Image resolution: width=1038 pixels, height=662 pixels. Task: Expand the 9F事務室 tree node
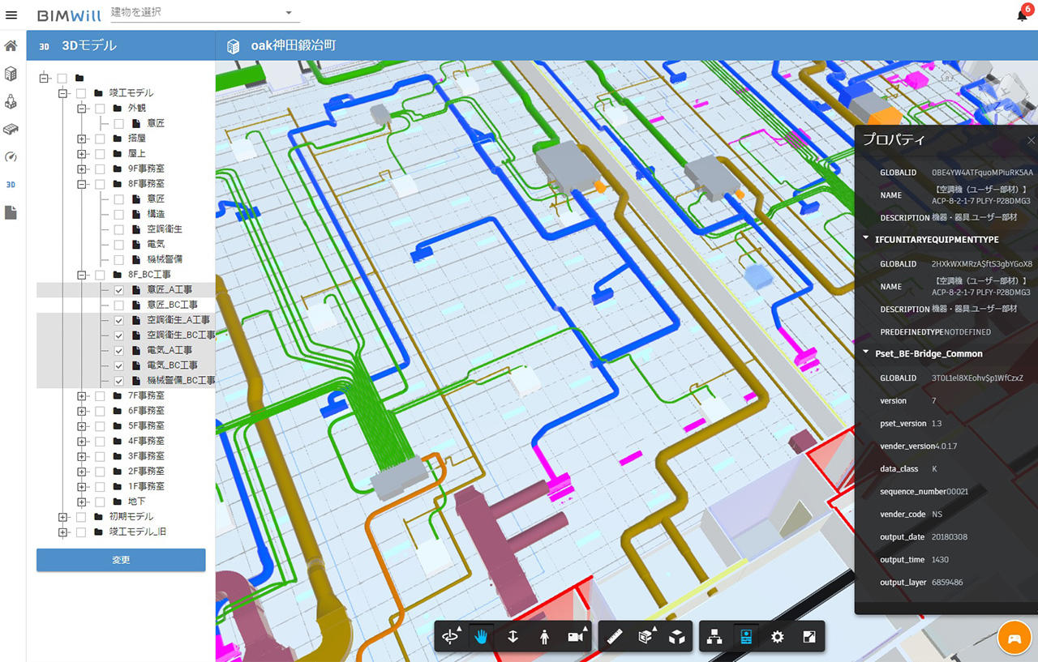82,169
